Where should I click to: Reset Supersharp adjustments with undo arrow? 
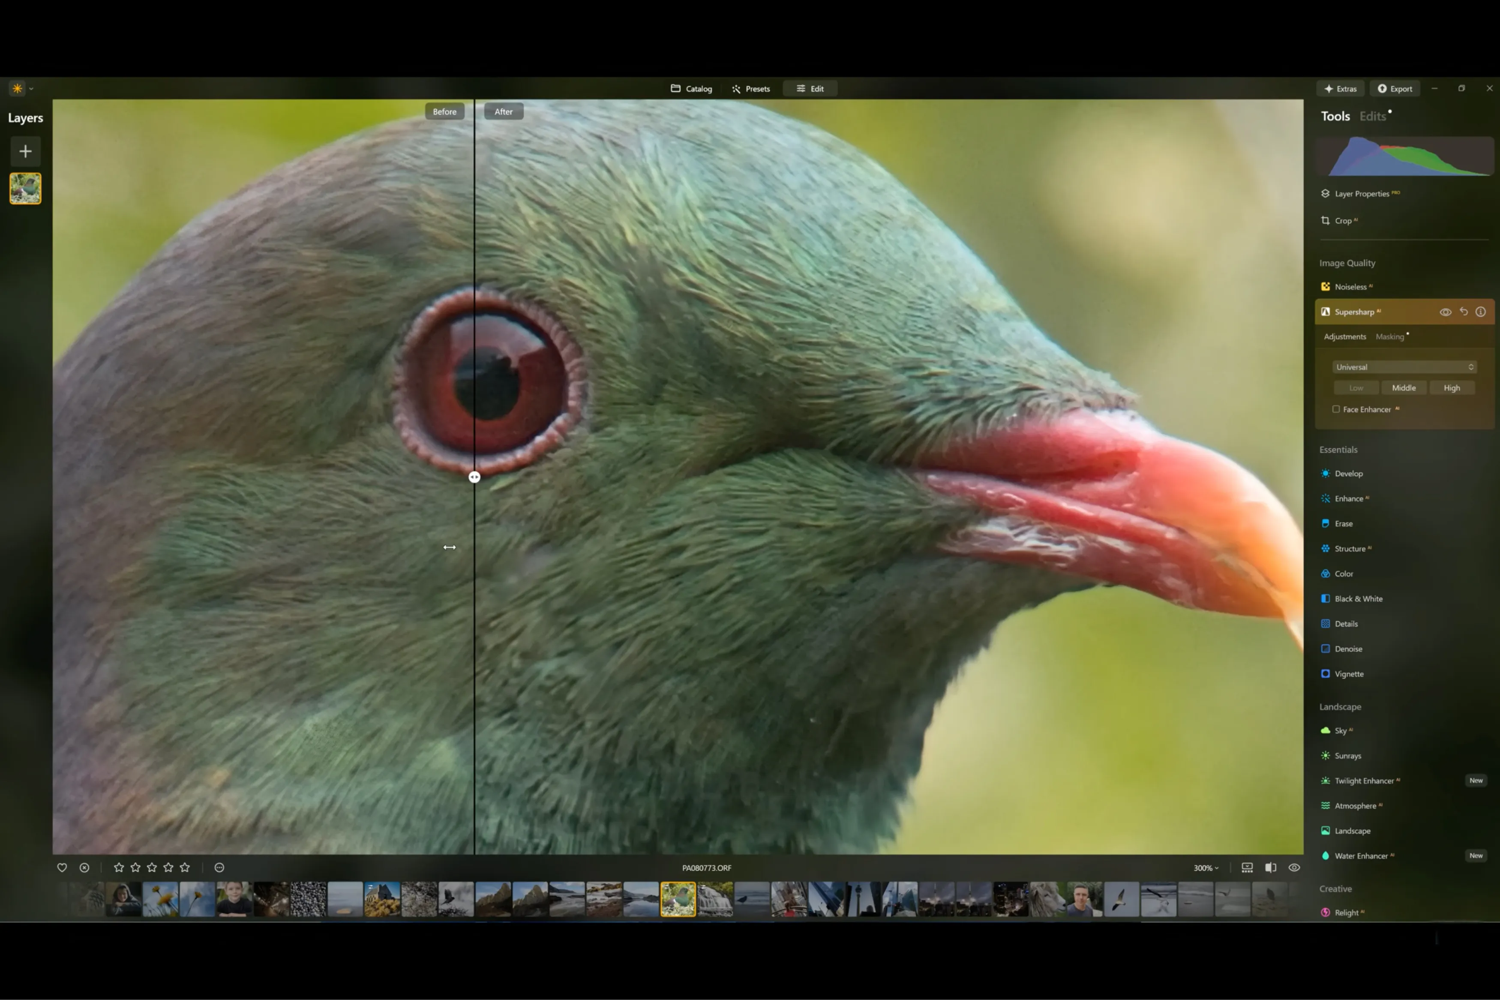1464,312
